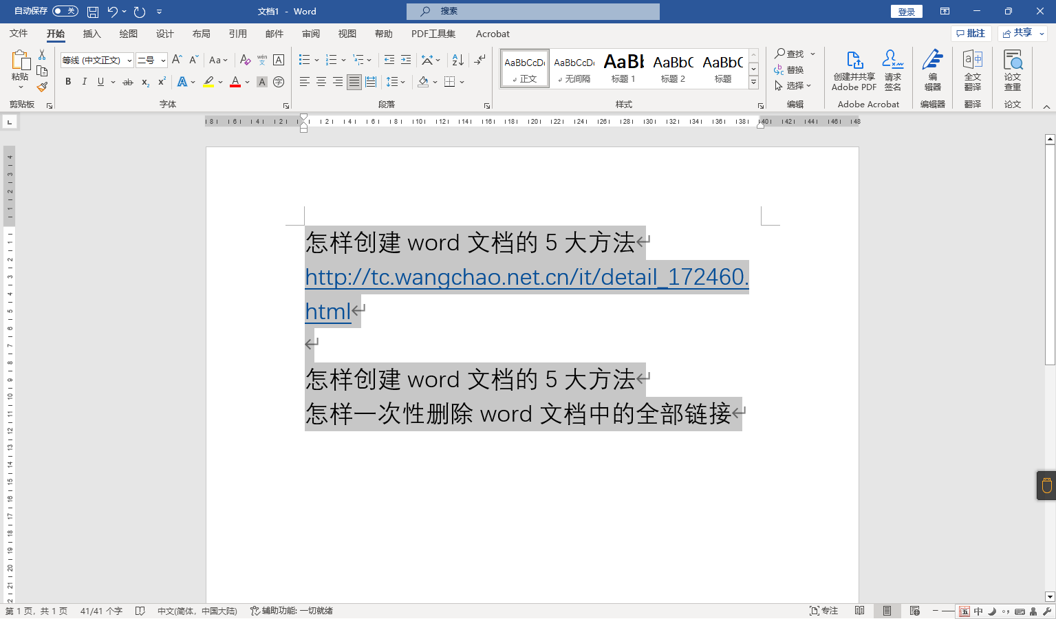Open the borders dropdown
The image size is (1056, 619).
point(462,82)
